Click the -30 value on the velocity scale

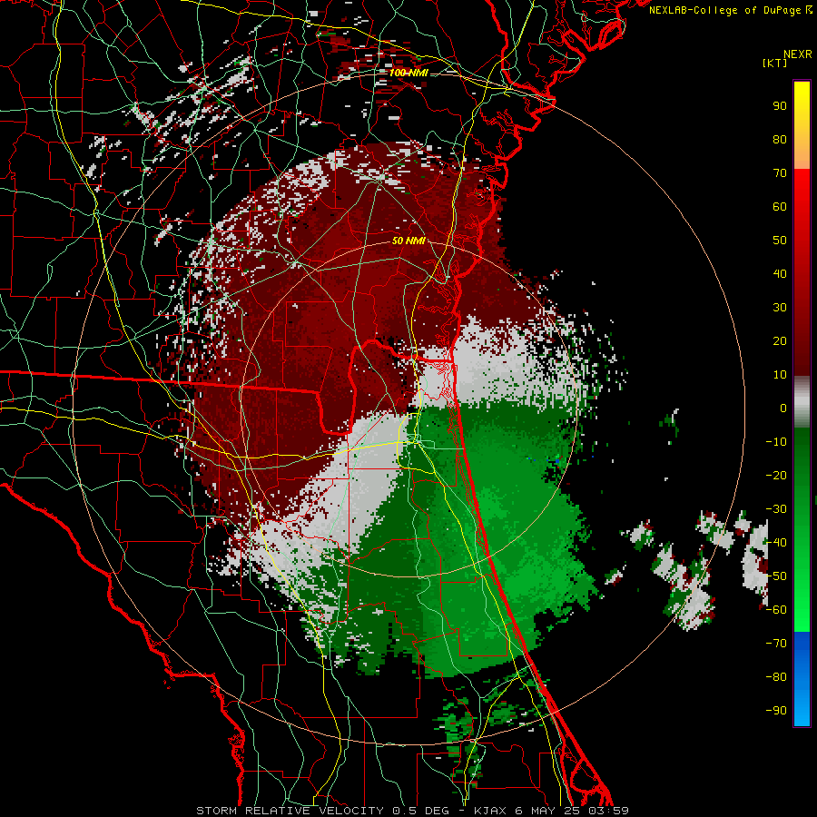pyautogui.click(x=776, y=509)
